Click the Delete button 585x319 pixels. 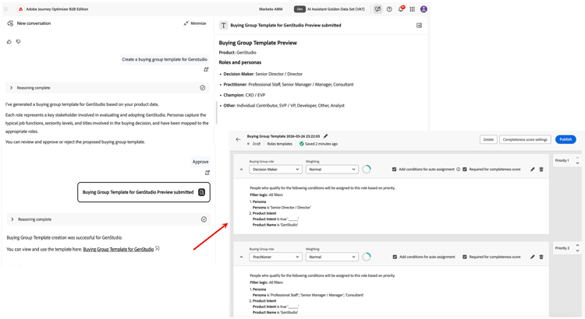488,139
